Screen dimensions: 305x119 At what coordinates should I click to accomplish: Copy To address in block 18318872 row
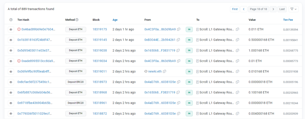(x=237, y=113)
